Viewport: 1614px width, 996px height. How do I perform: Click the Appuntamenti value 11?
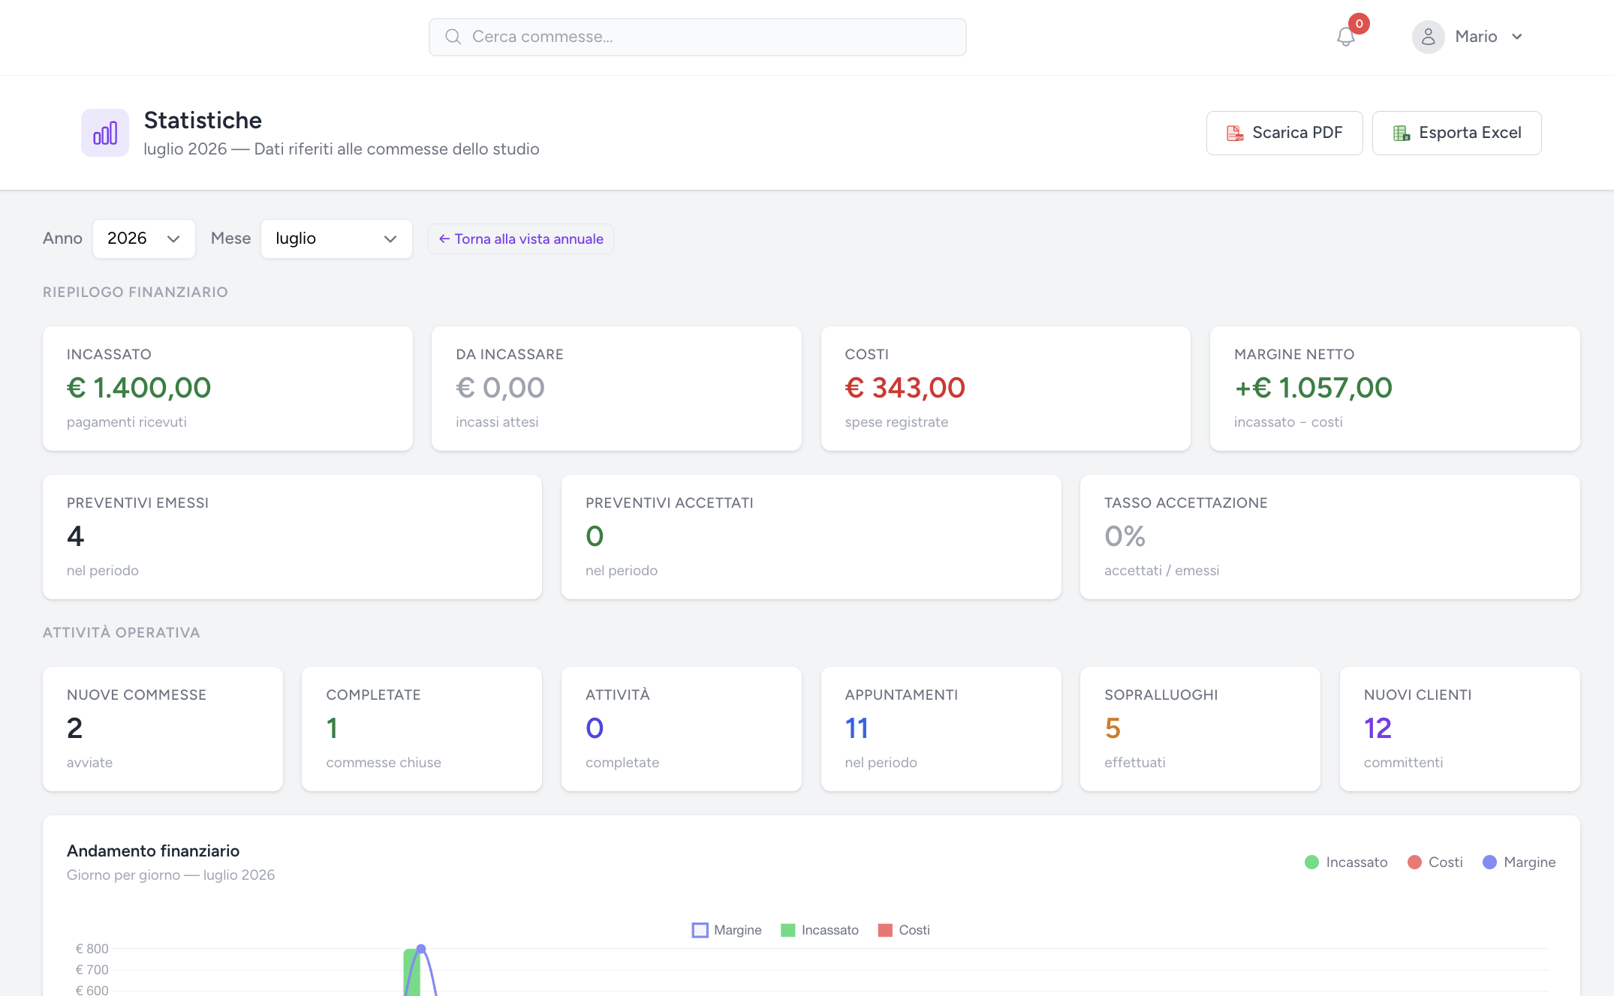pyautogui.click(x=857, y=728)
